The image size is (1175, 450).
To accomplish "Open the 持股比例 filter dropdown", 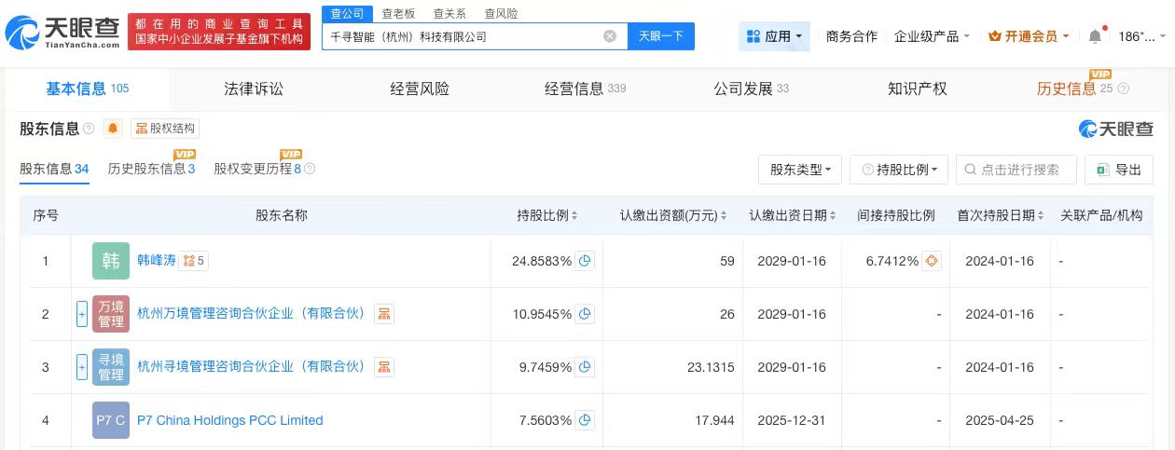I will (899, 170).
